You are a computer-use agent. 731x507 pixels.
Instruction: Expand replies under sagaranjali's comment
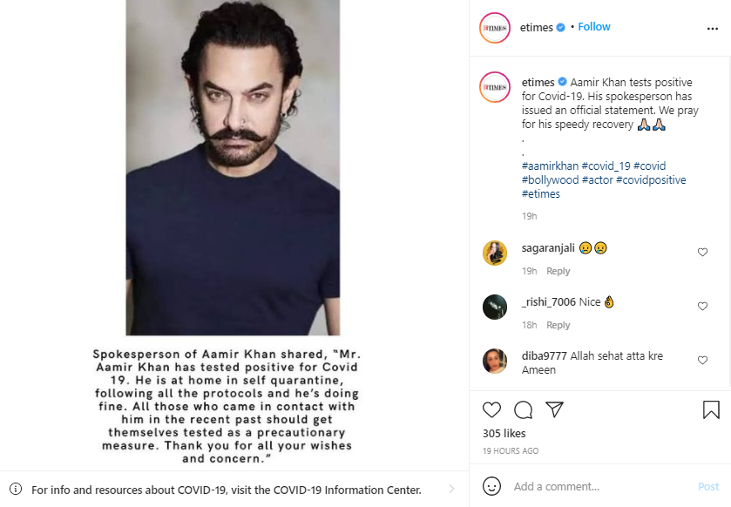pyautogui.click(x=558, y=271)
